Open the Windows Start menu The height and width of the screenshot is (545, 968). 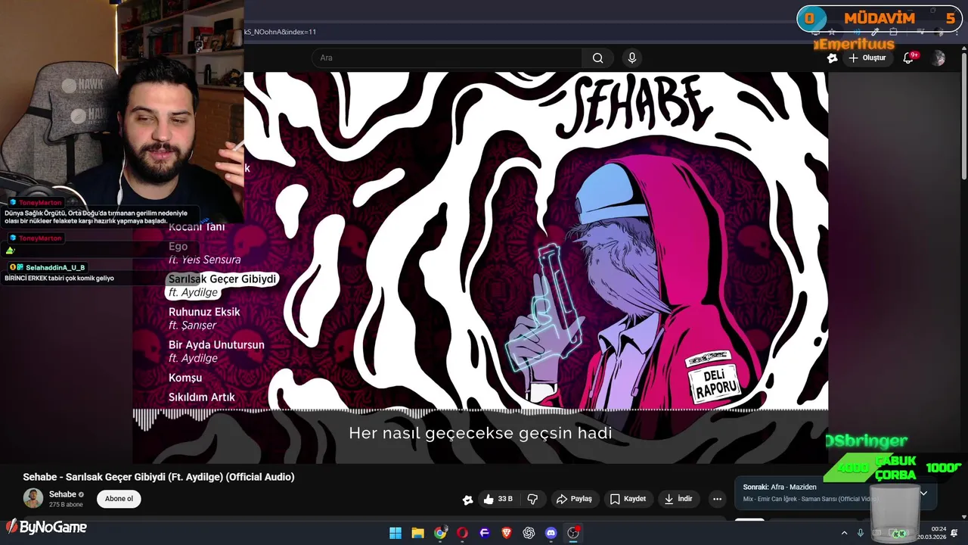[x=396, y=533]
